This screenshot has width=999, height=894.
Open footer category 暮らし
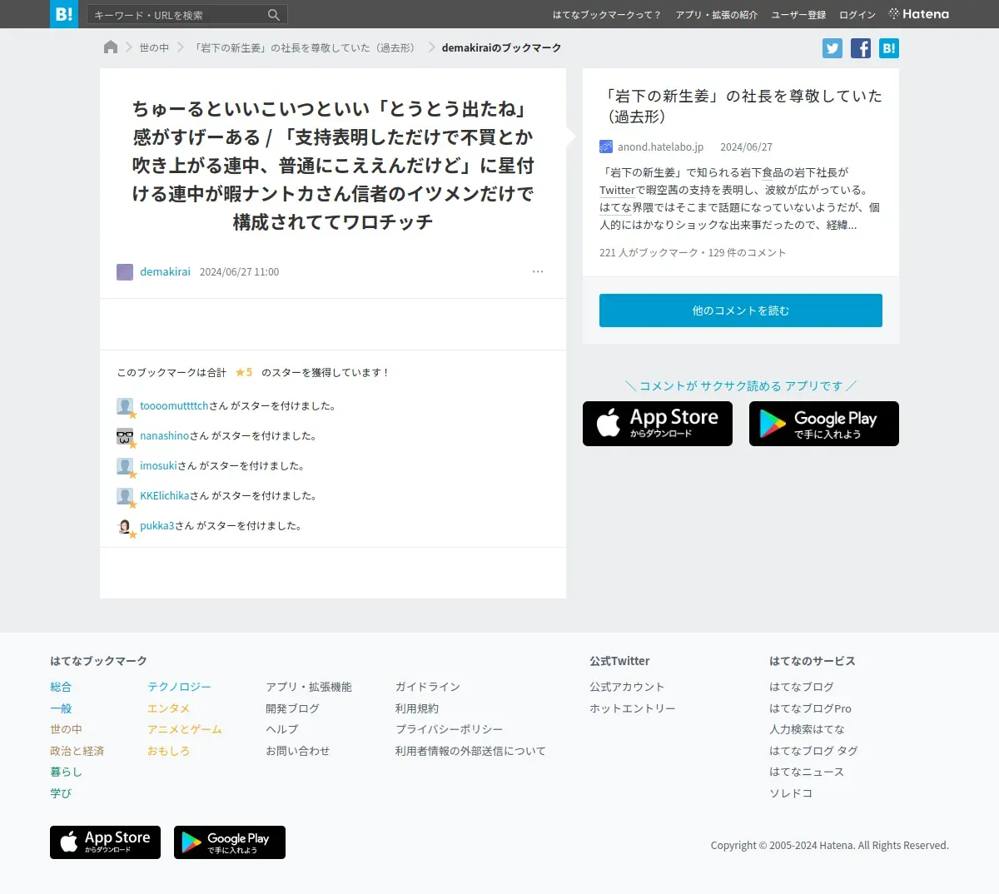(x=66, y=772)
